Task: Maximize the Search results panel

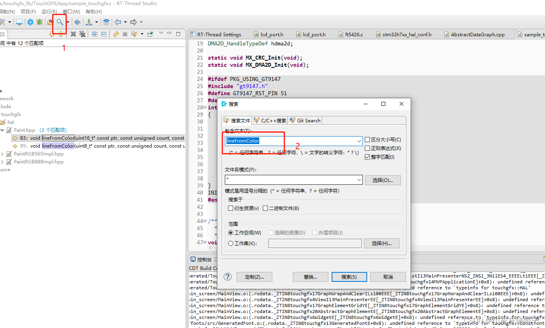Action: (178, 34)
